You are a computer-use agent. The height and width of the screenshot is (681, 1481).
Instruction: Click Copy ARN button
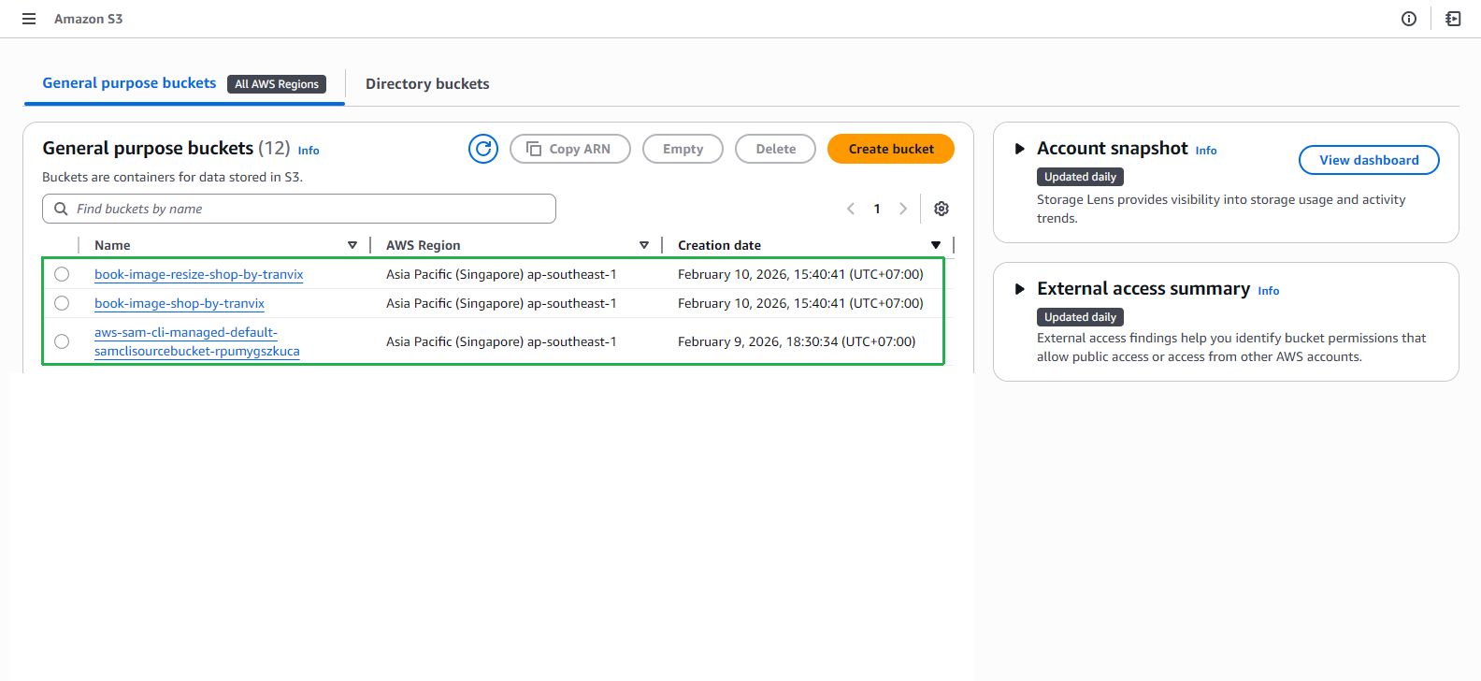pos(570,149)
